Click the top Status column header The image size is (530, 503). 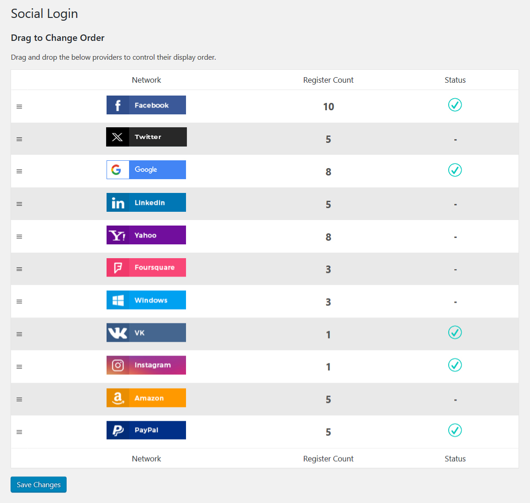click(x=455, y=80)
